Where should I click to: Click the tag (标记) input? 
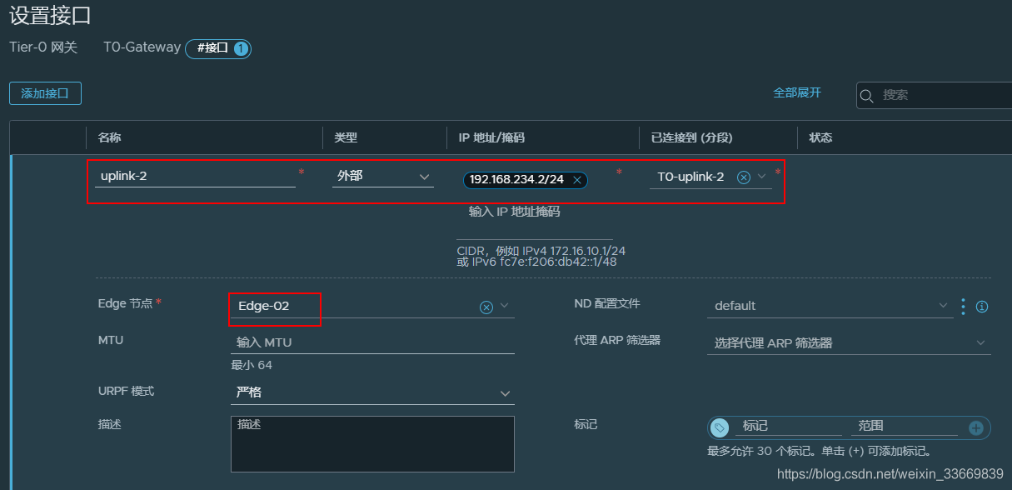pos(788,426)
